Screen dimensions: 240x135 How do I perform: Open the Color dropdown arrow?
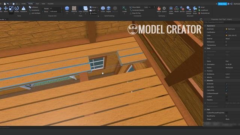tap(80, 13)
